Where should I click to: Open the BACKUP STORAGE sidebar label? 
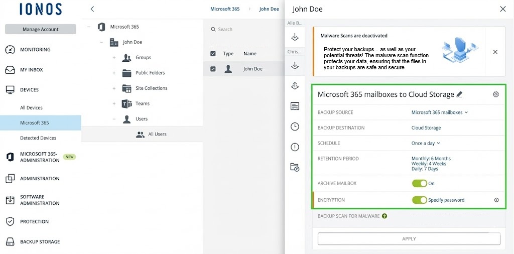coord(40,242)
